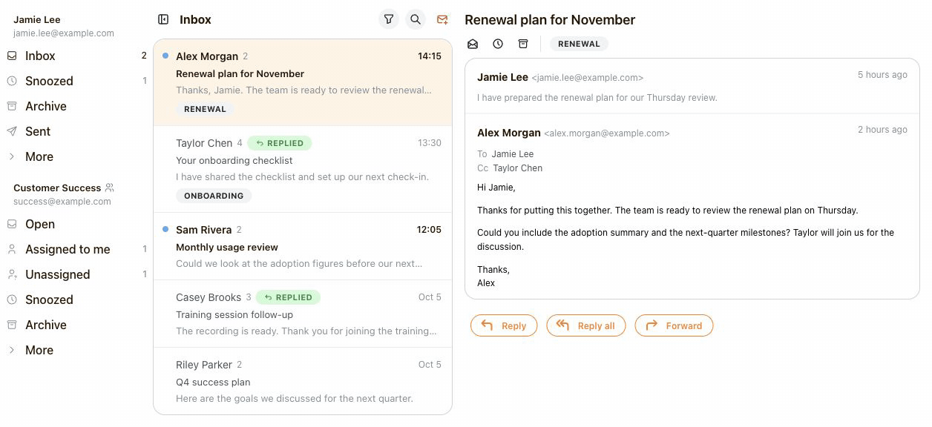This screenshot has width=932, height=427.
Task: Click the Snoozed clock icon under Jamie Lee
Action: coord(12,81)
